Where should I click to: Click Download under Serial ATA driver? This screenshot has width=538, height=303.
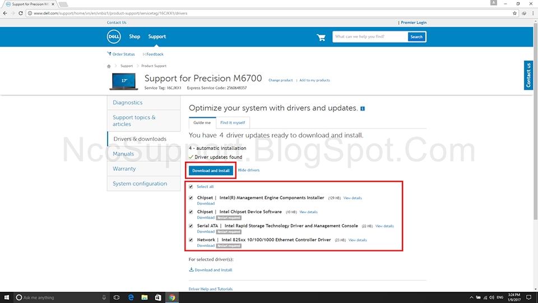point(206,232)
